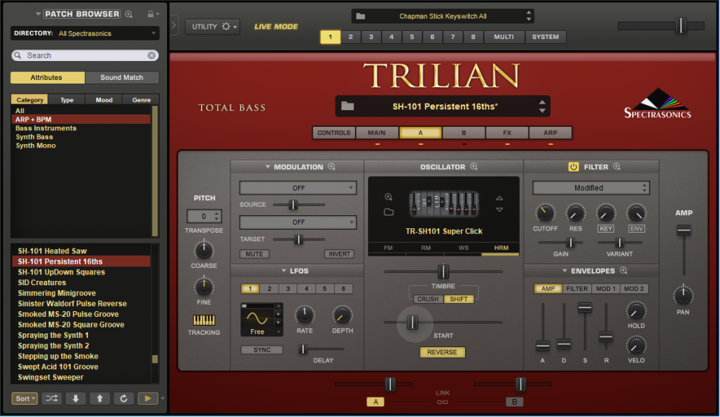The width and height of the screenshot is (720, 417).
Task: Switch to the FX tab
Action: (x=507, y=133)
